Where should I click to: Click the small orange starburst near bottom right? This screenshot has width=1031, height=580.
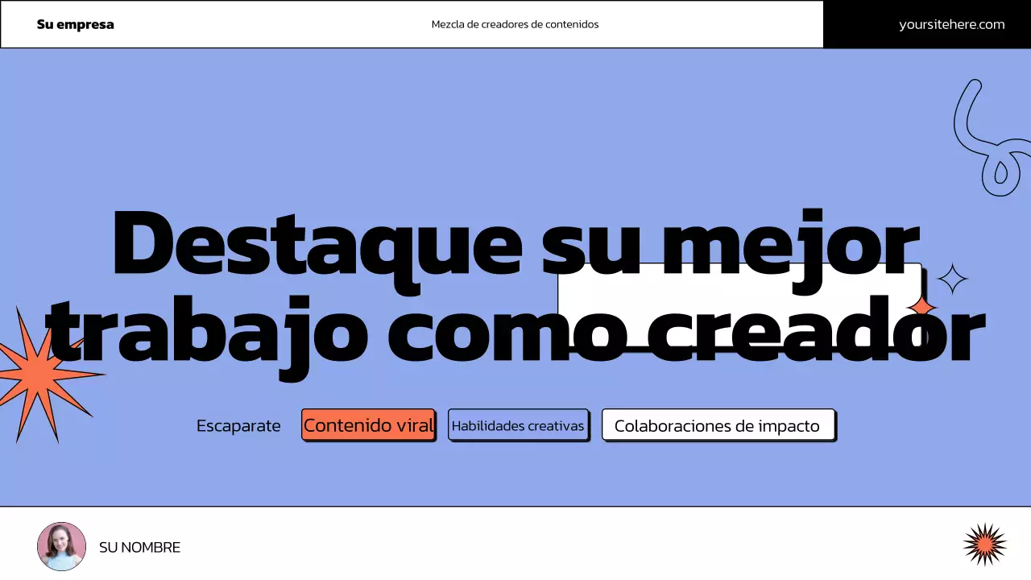[x=983, y=545]
